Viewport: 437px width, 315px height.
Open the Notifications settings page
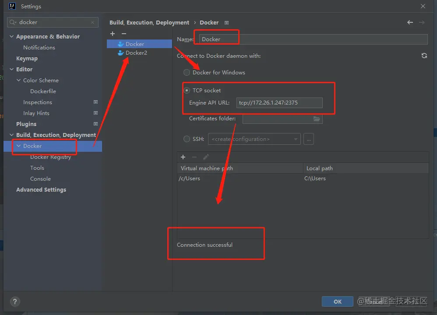(39, 48)
